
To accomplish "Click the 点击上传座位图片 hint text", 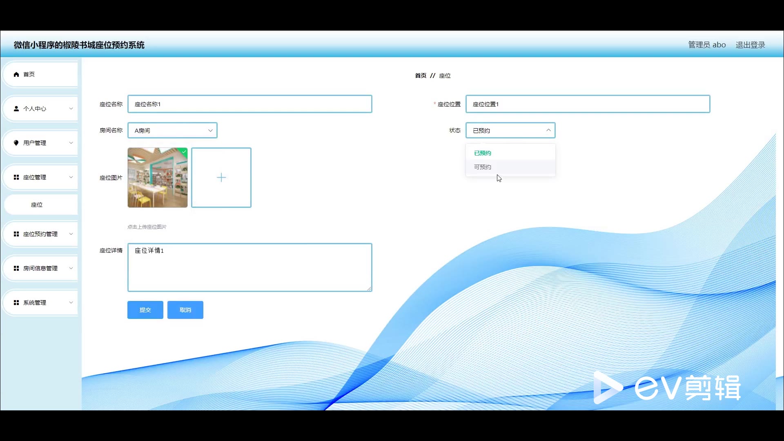I will (147, 227).
